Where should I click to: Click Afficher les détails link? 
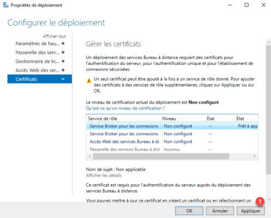point(104,175)
